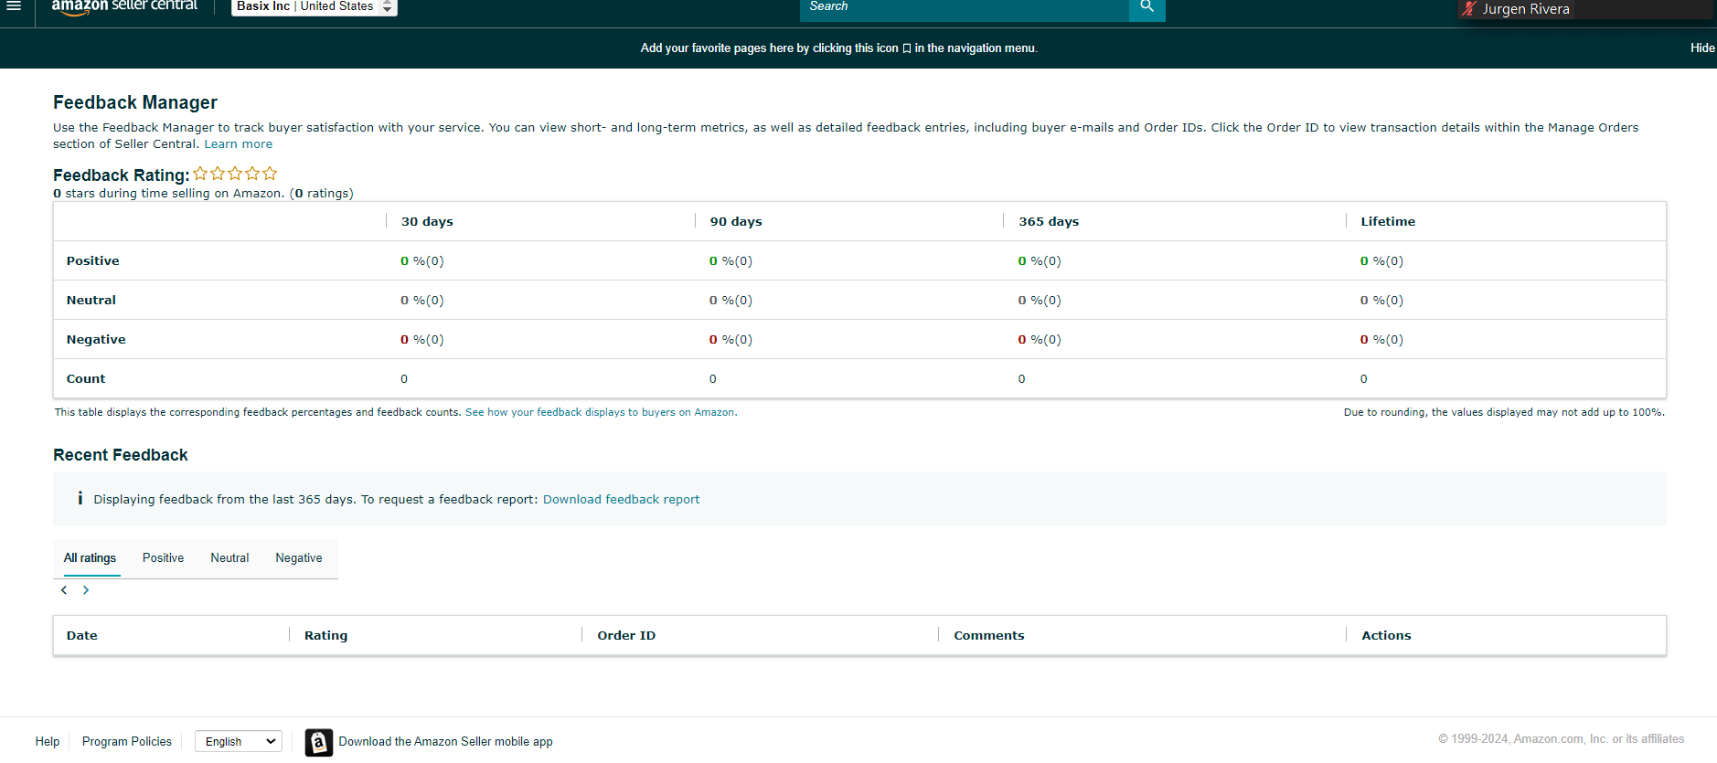Click the search magnifier button
Viewport: 1717px width, 763px height.
point(1146,7)
